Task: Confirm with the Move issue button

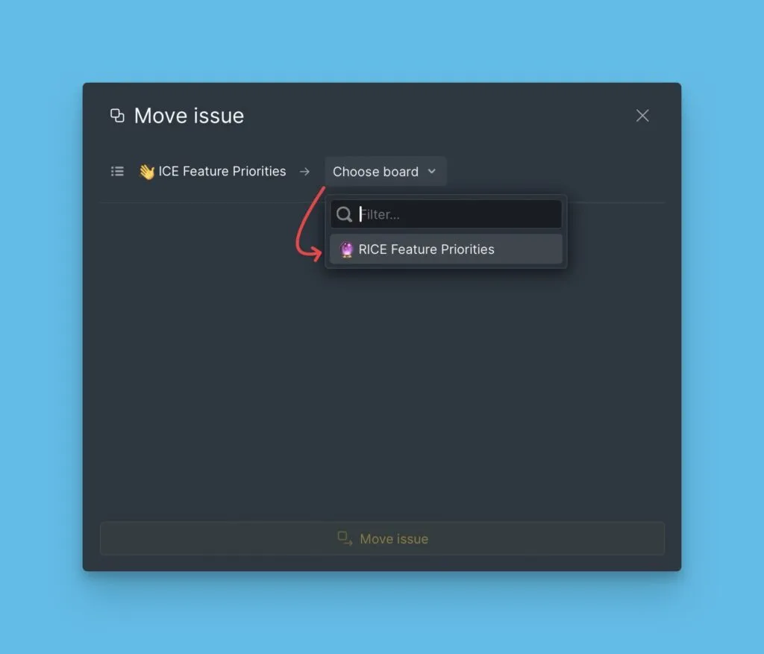Action: [382, 538]
